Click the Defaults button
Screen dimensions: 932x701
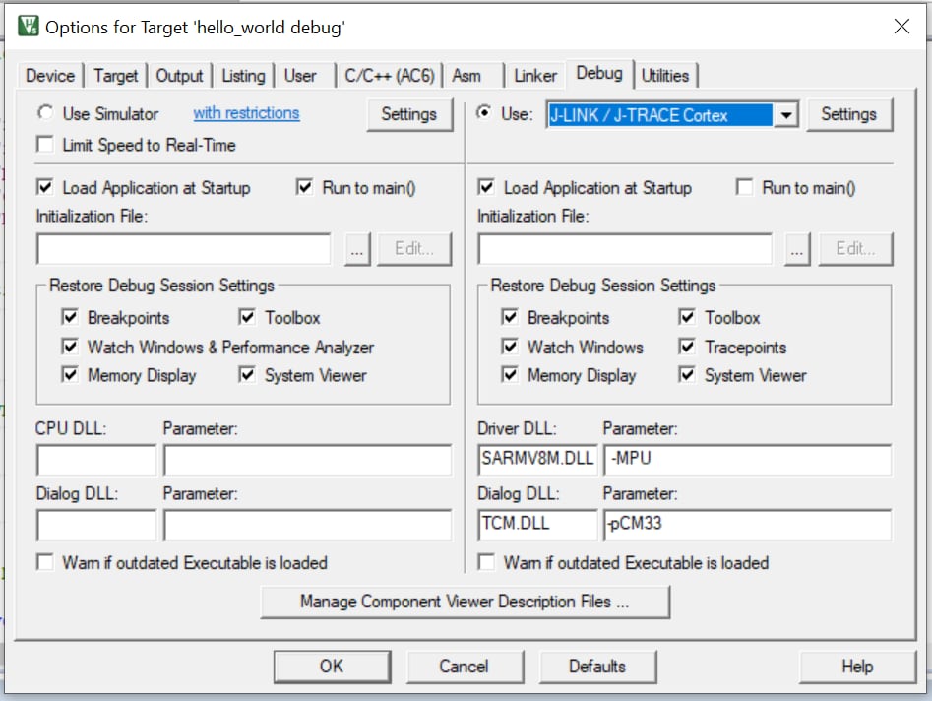pyautogui.click(x=596, y=667)
